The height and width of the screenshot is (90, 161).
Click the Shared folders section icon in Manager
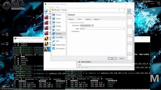point(79,62)
